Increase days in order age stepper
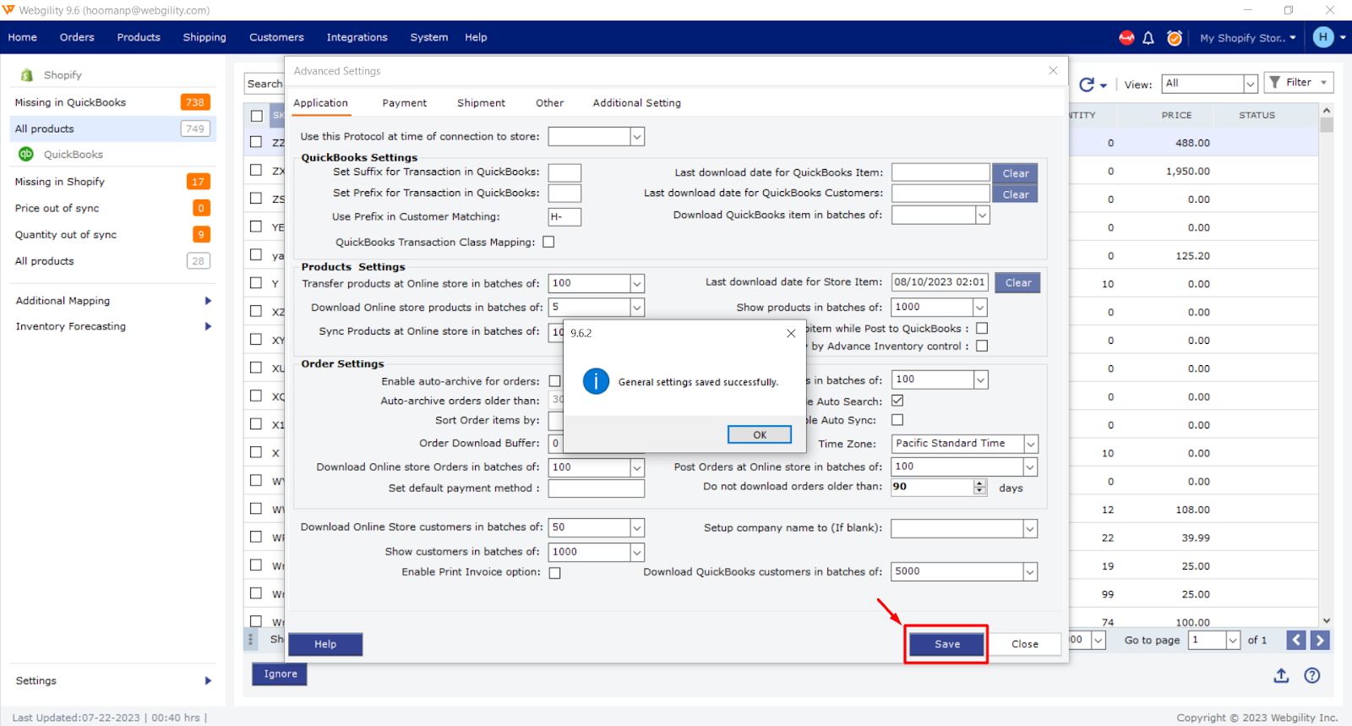The height and width of the screenshot is (726, 1352). (980, 483)
